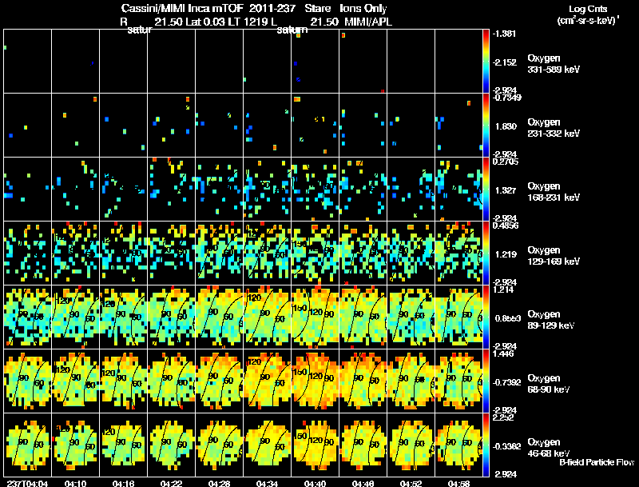This screenshot has width=639, height=487.
Task: Click the MIMI/APL text in the header
Action: coord(368,22)
